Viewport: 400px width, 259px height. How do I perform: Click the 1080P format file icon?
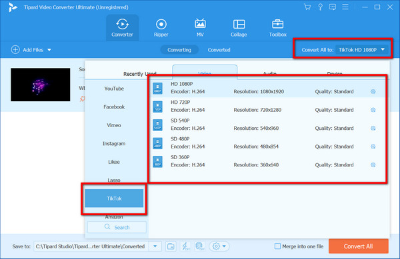[157, 89]
